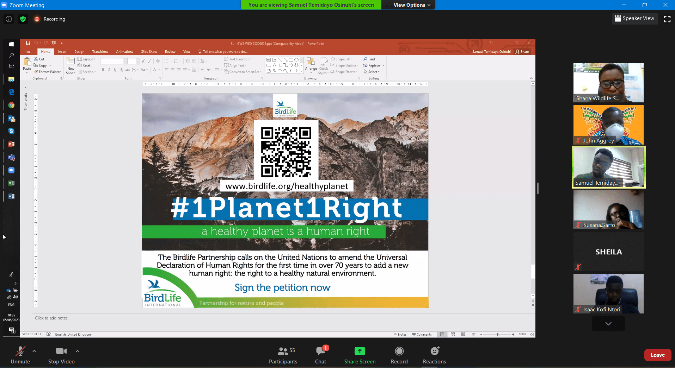The width and height of the screenshot is (675, 368).
Task: Open Zoom meeting information icon
Action: 9,19
